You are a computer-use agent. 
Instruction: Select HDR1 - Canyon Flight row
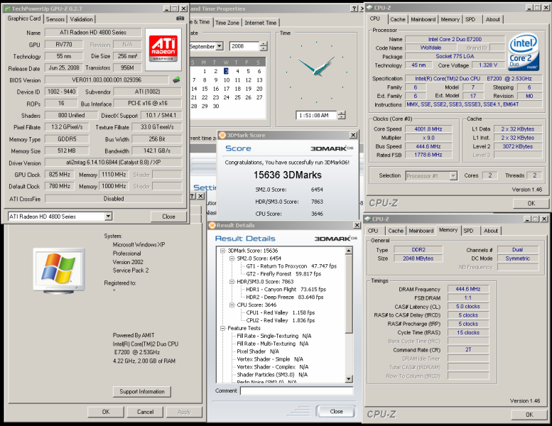286,290
